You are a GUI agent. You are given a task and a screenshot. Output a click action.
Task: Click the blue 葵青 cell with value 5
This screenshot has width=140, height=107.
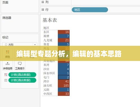click(64, 44)
